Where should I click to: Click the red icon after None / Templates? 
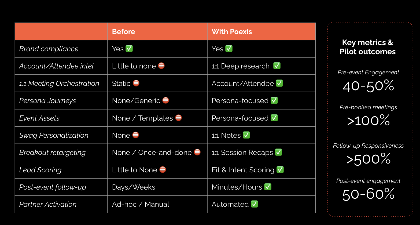179,118
